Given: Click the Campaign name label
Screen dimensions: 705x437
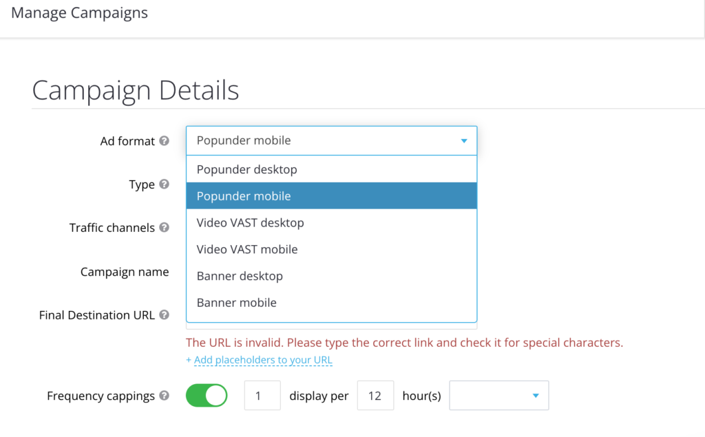Looking at the screenshot, I should (125, 272).
